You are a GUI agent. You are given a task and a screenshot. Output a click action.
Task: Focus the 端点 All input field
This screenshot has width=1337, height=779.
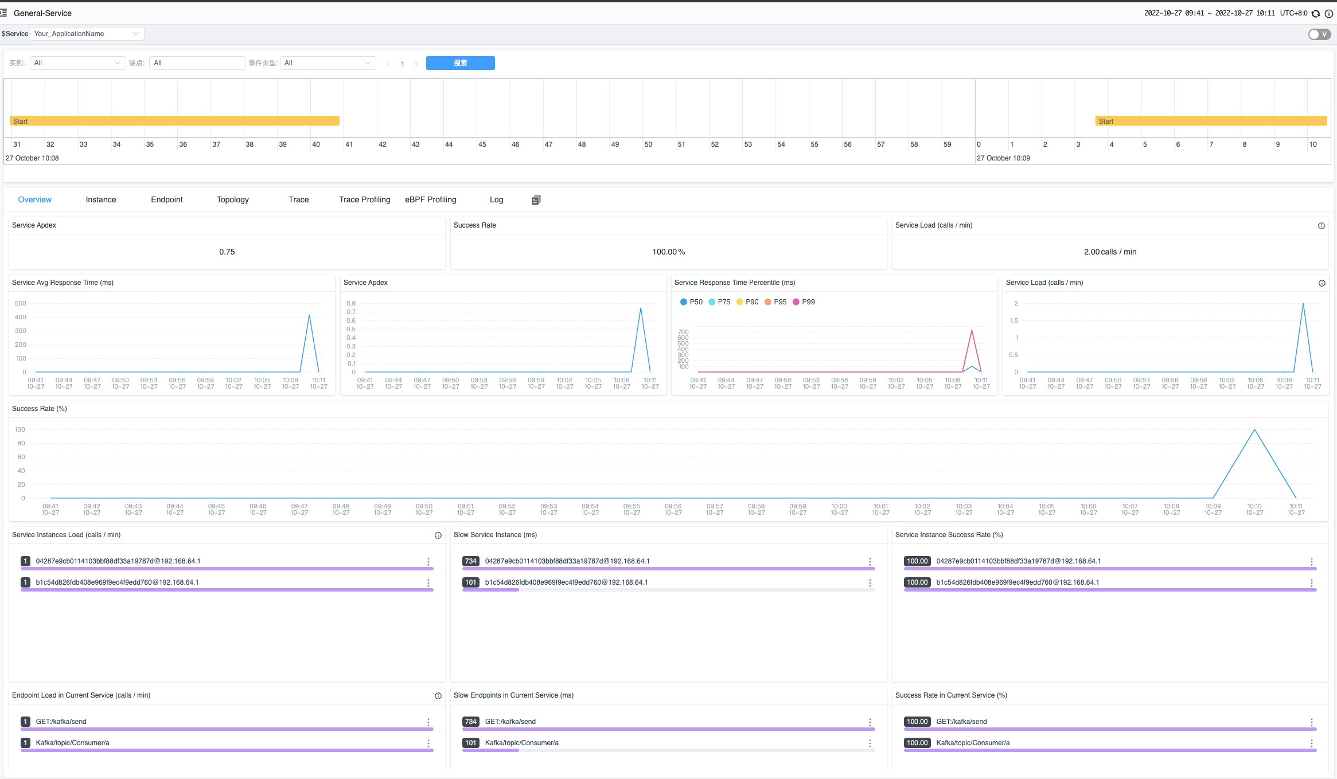(x=197, y=63)
